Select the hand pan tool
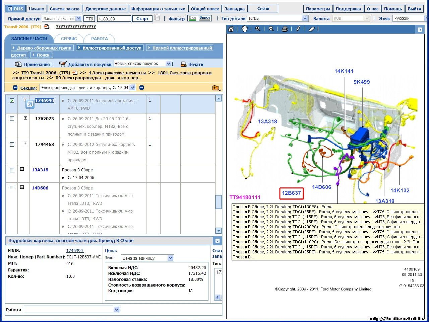The image size is (429, 322). [x=244, y=29]
